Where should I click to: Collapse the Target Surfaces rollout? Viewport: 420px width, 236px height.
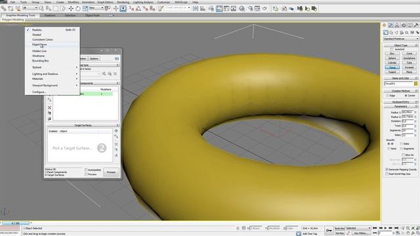pyautogui.click(x=83, y=125)
